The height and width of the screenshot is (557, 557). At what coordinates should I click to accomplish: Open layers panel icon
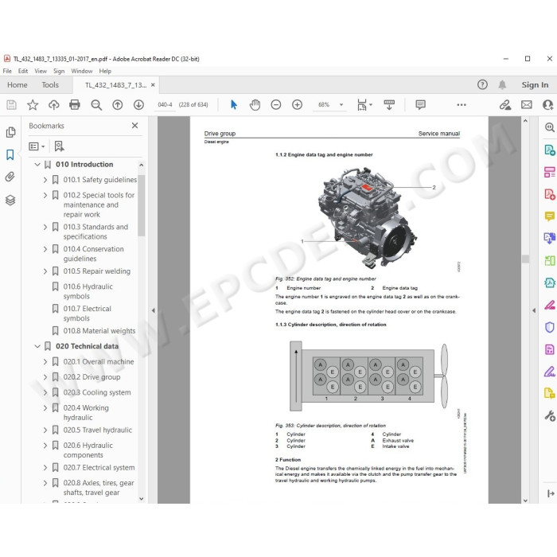tap(10, 201)
